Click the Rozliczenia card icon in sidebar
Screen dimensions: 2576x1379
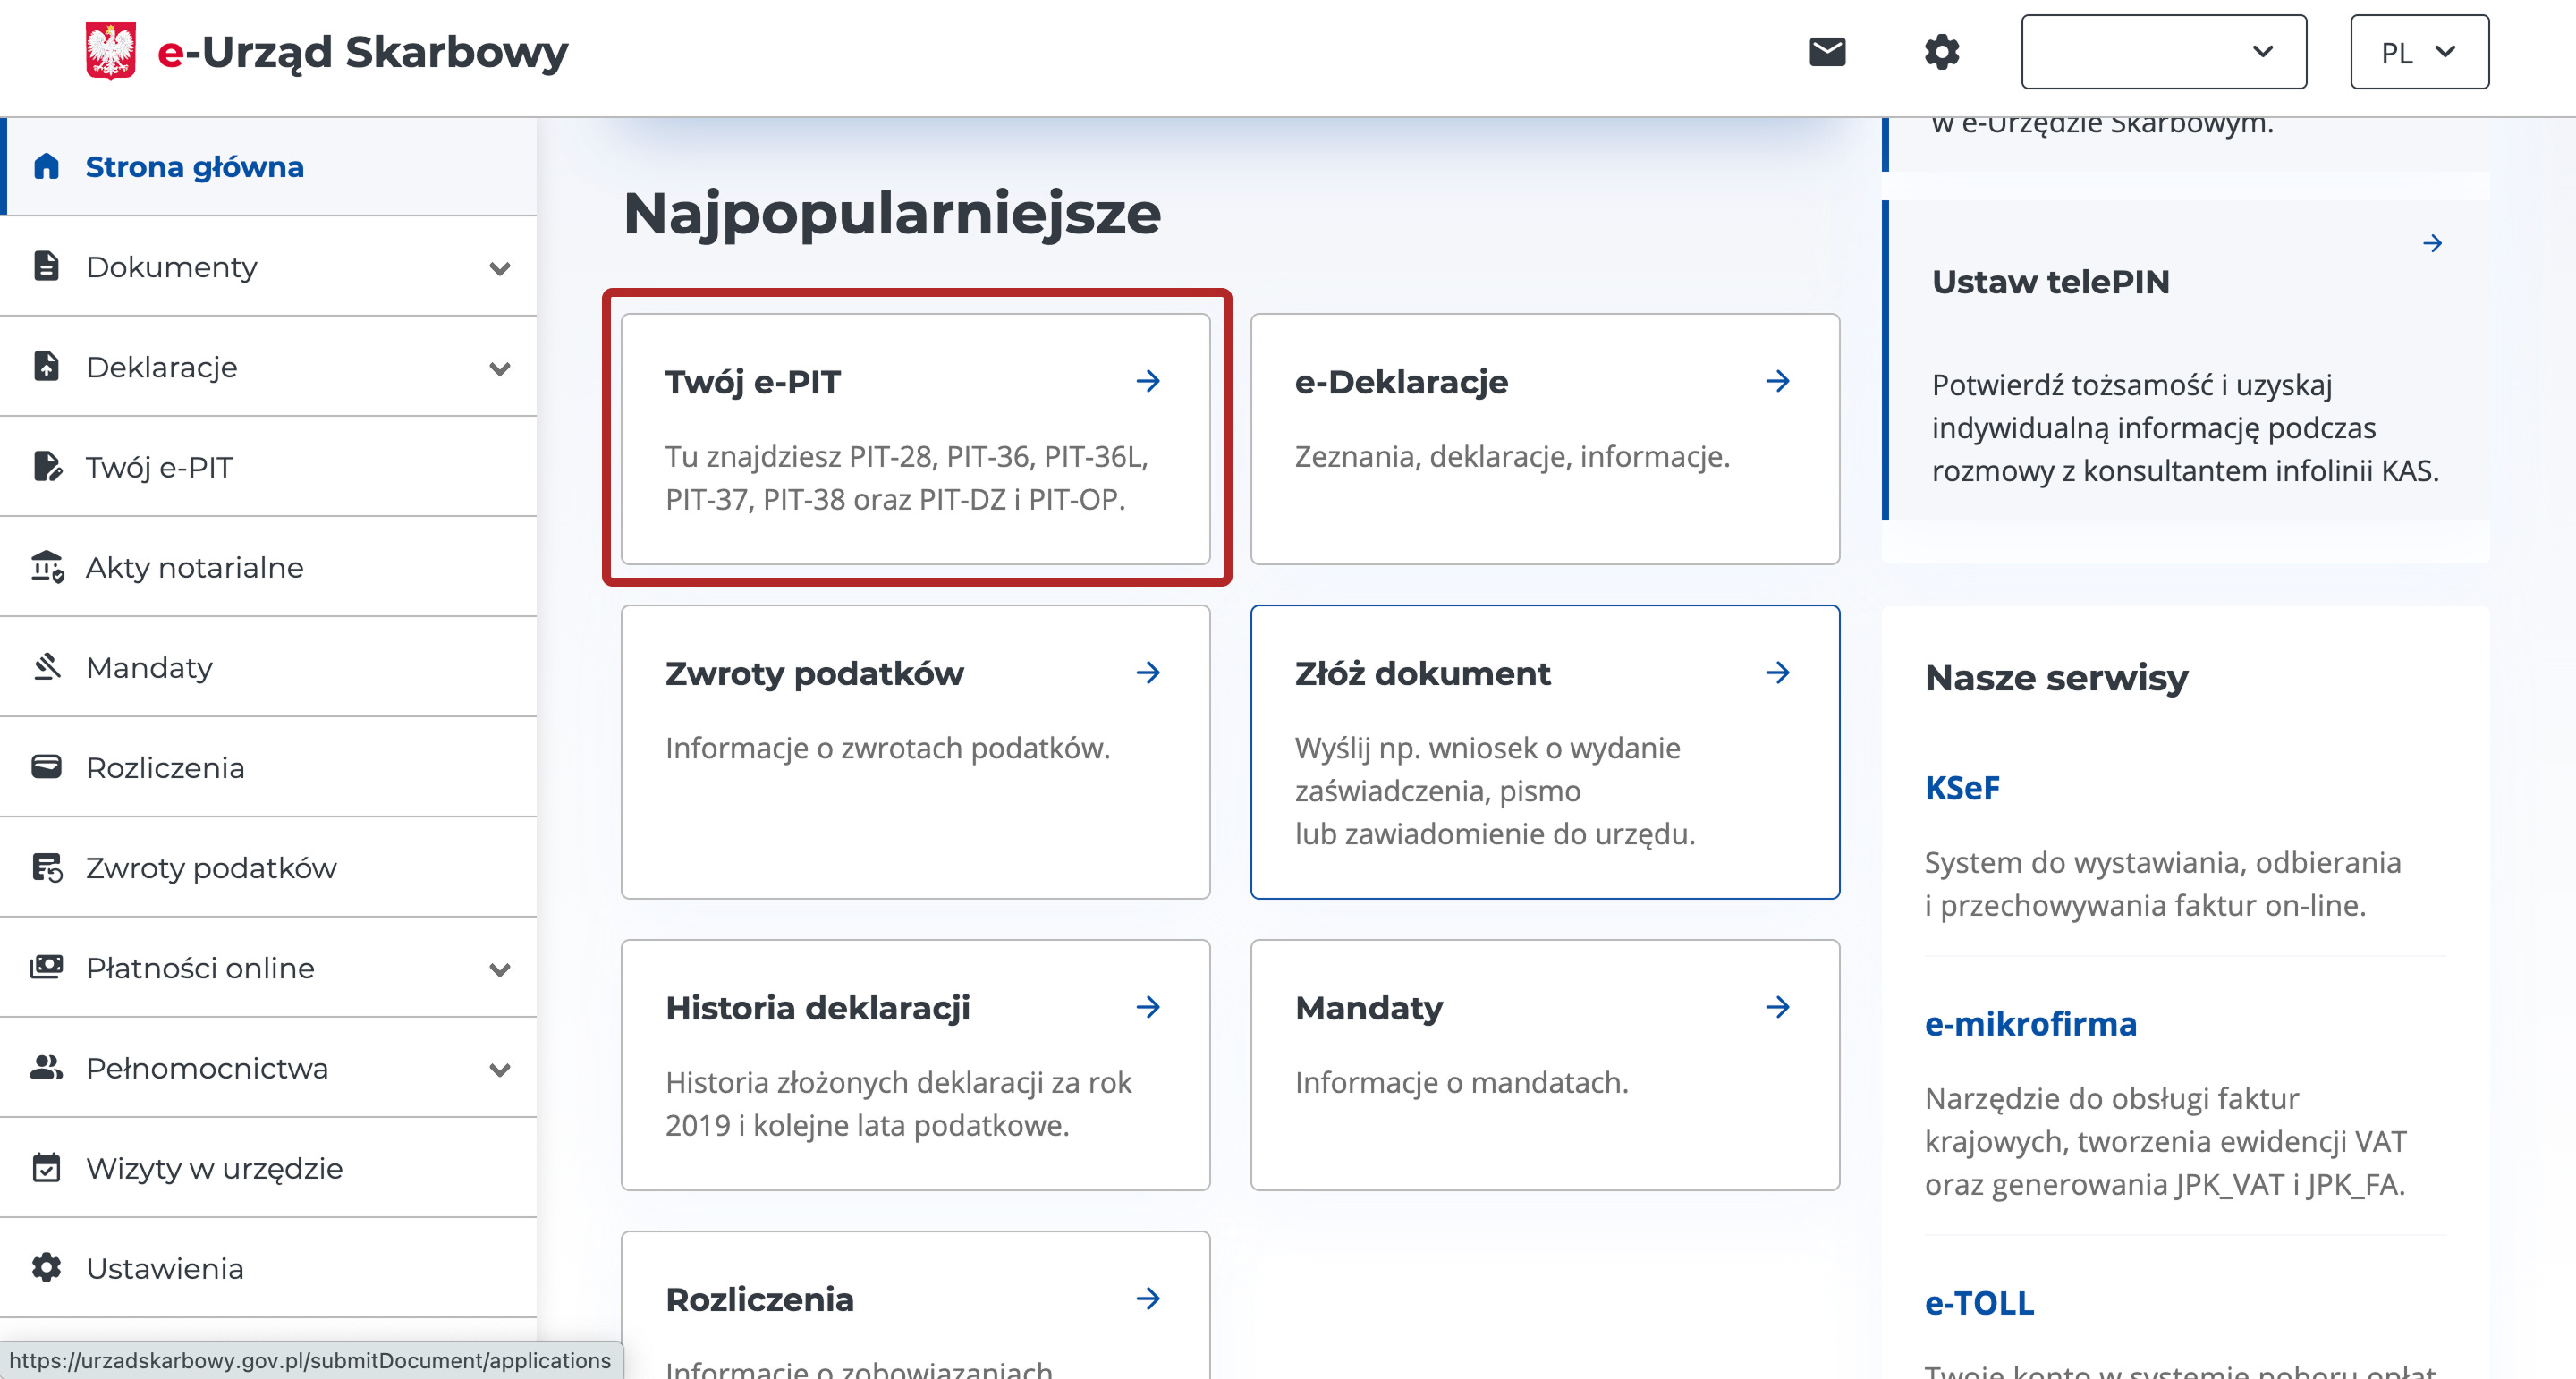(47, 767)
